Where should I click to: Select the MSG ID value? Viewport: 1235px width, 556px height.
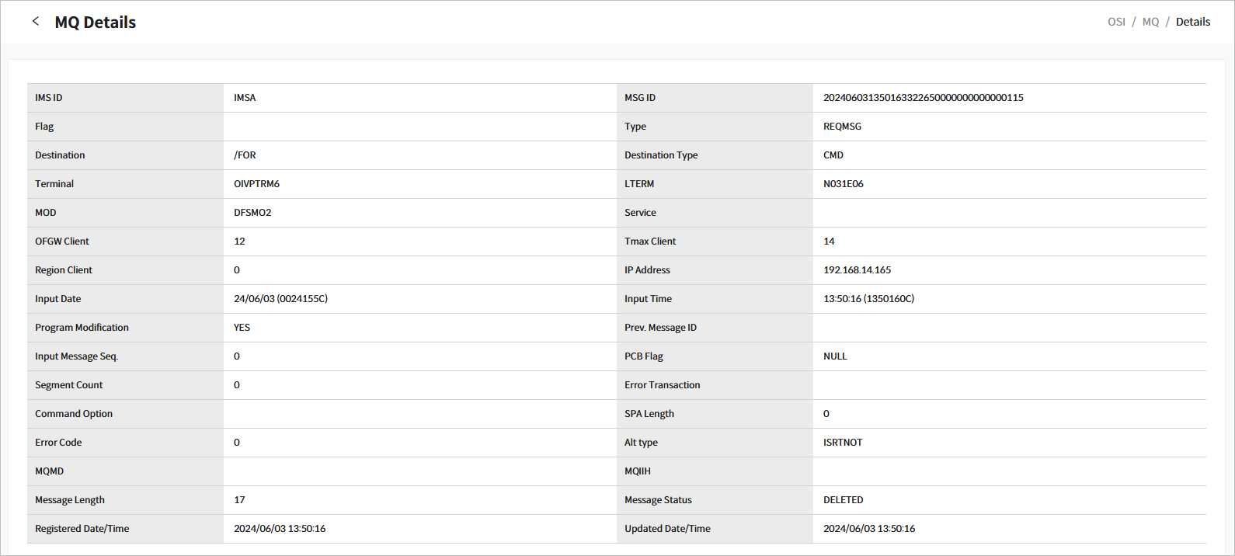[923, 98]
